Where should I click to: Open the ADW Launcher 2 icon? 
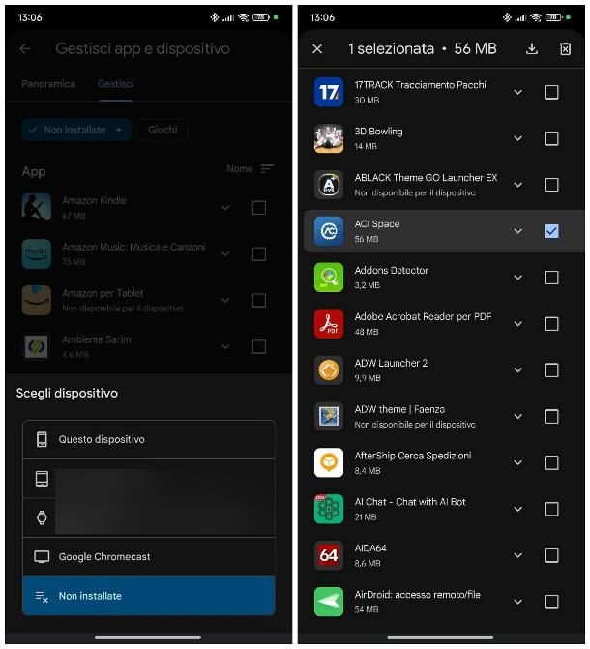click(x=329, y=370)
